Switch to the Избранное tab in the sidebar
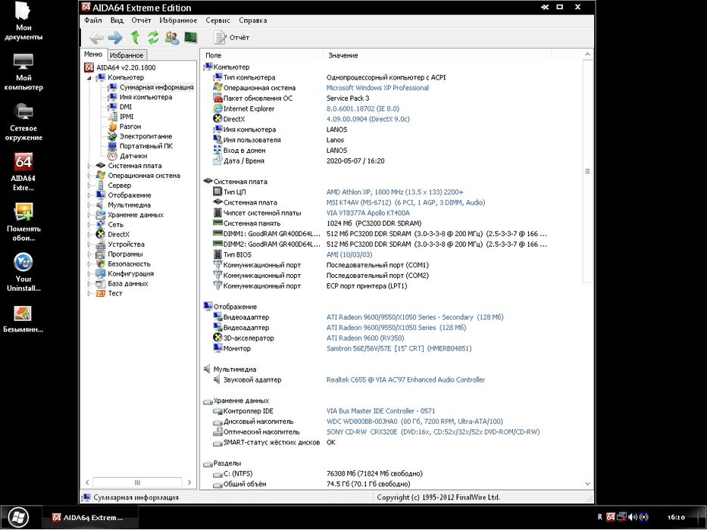Viewport: 707px width, 530px height. click(127, 55)
